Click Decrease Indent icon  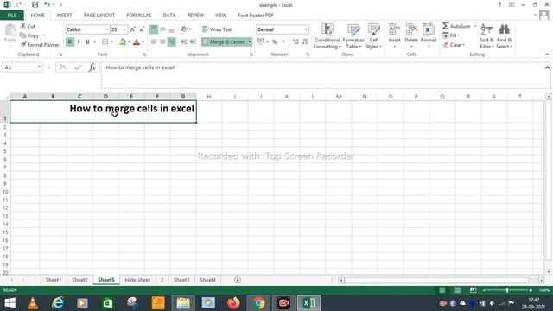coord(184,41)
